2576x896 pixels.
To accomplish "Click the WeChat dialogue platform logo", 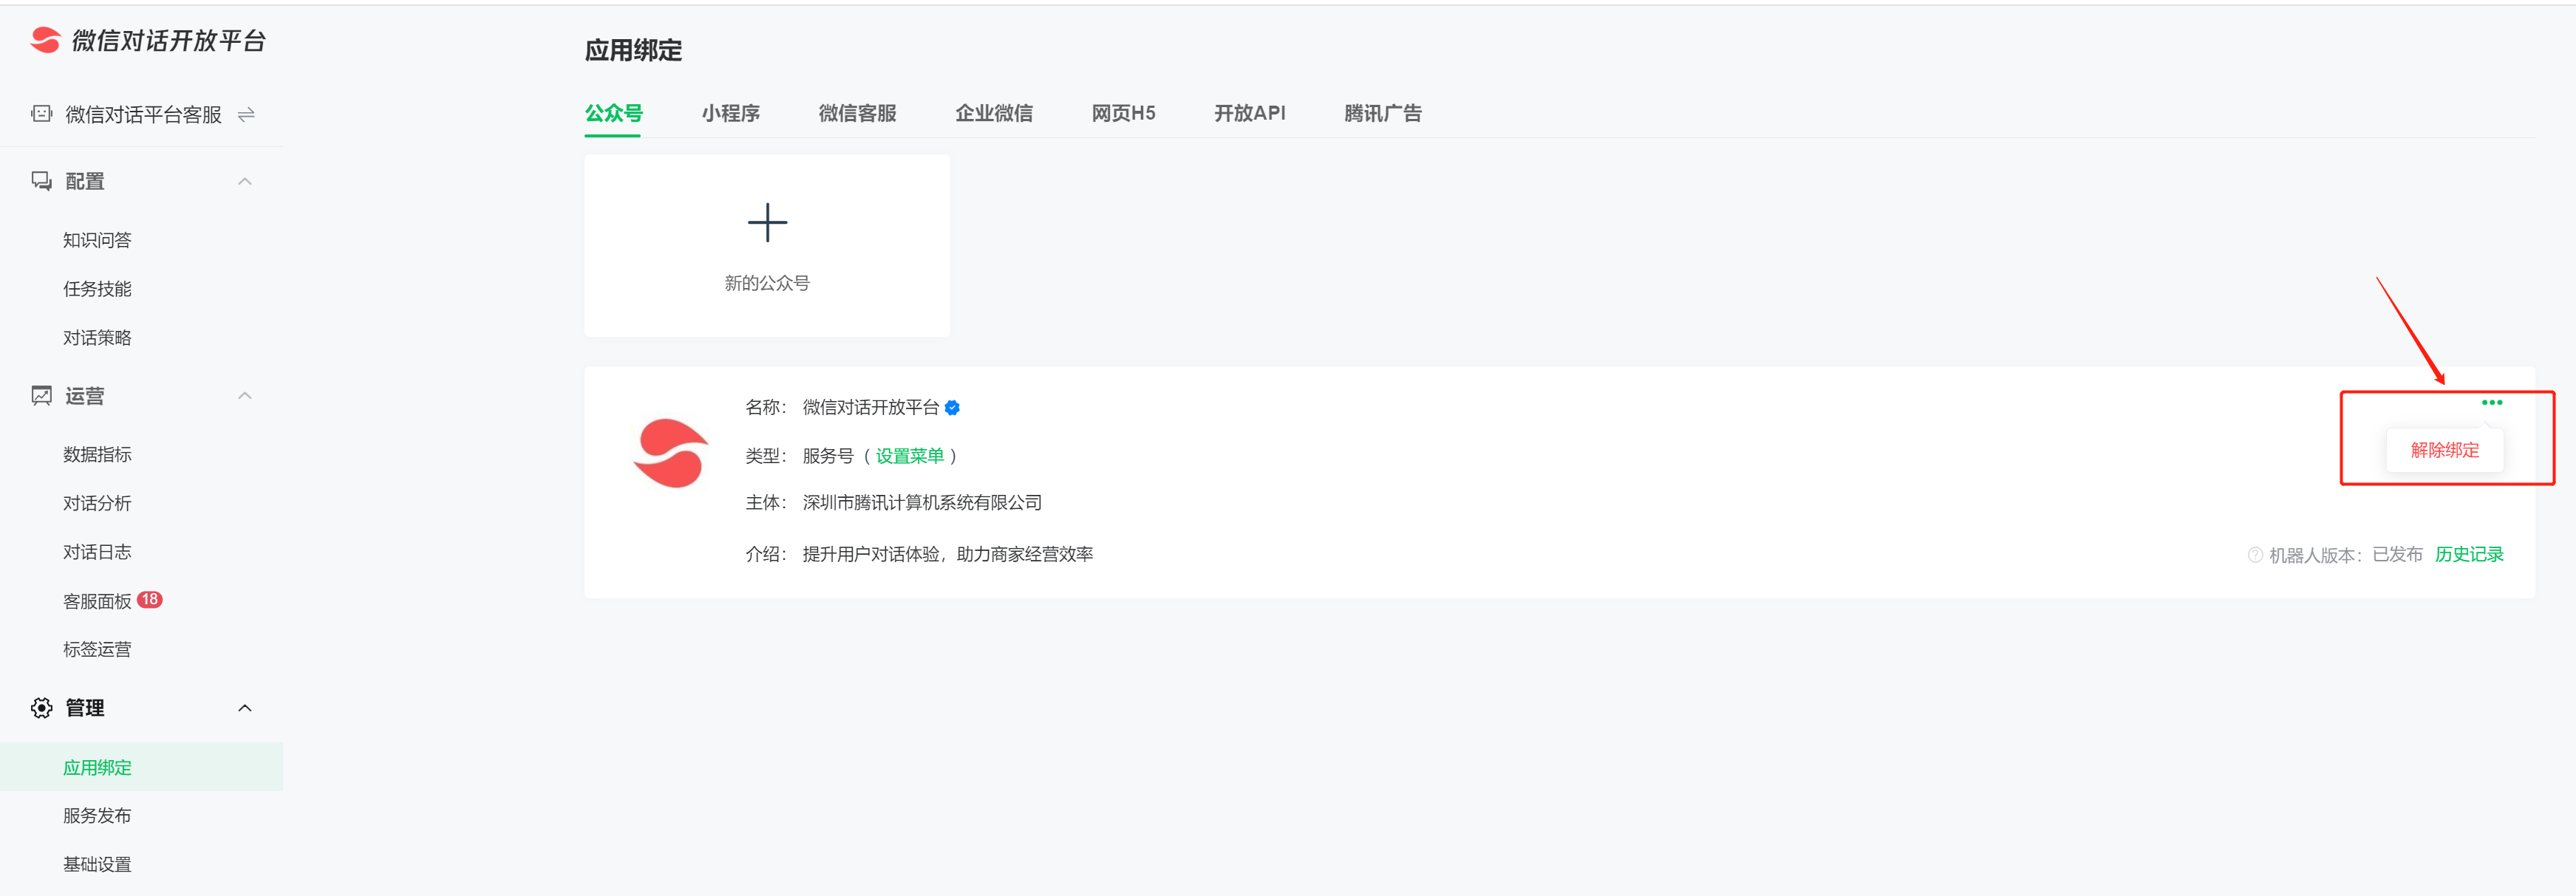I will [148, 40].
